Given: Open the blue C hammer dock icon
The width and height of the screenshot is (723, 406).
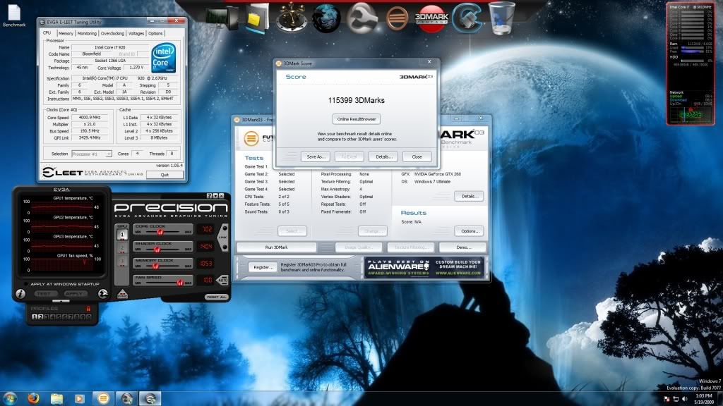Looking at the screenshot, I should (467, 18).
